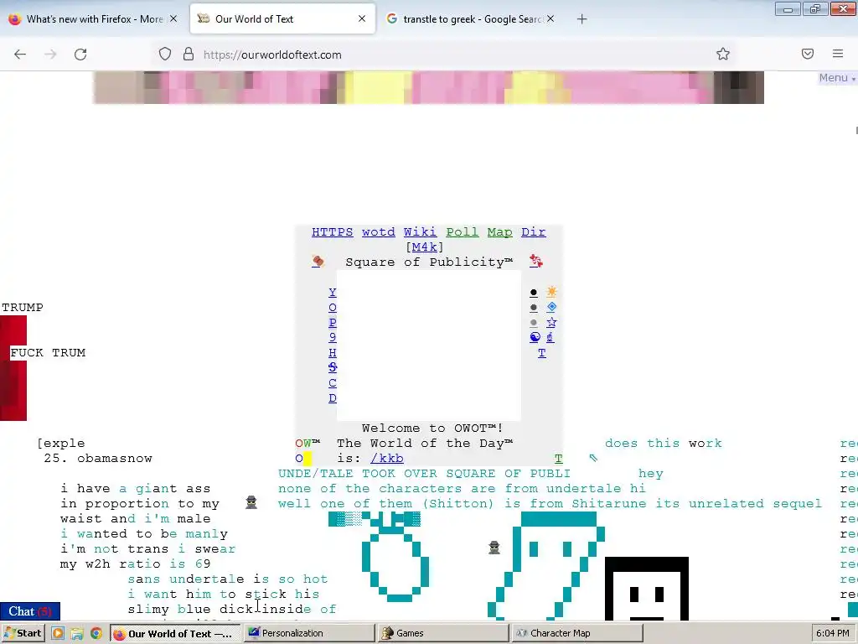Click the red block under TRUMP text
The height and width of the screenshot is (644, 858).
(13, 368)
